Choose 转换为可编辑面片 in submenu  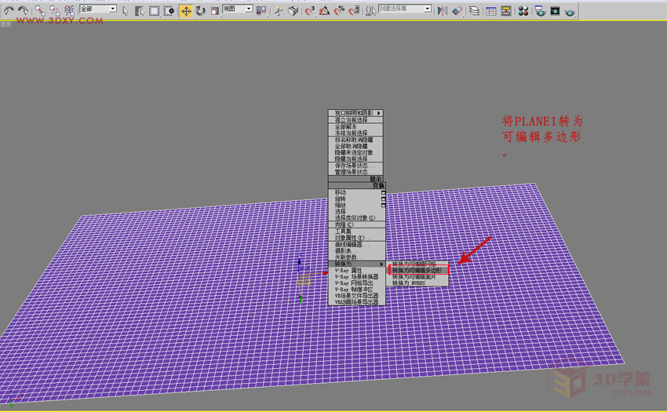click(x=417, y=277)
